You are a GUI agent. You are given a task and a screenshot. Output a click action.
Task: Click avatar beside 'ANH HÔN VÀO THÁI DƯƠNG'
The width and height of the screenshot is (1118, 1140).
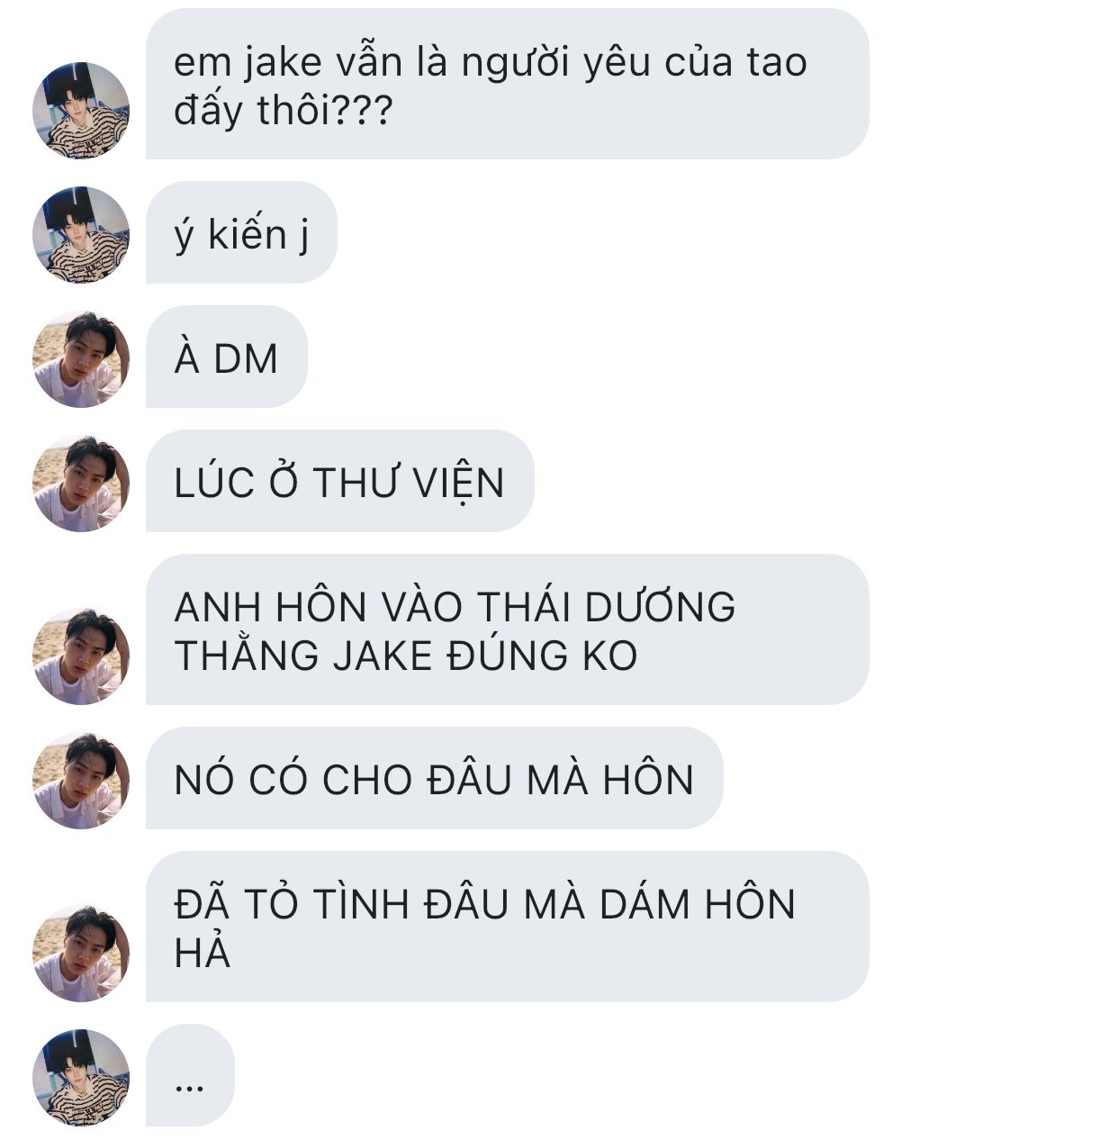(x=81, y=656)
